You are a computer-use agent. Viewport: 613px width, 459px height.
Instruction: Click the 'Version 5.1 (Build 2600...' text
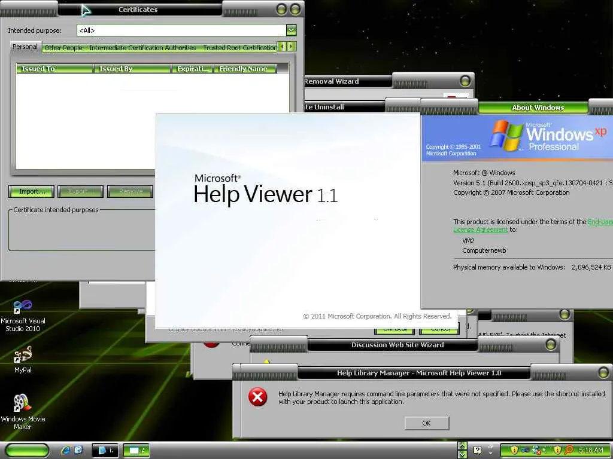pyautogui.click(x=533, y=183)
